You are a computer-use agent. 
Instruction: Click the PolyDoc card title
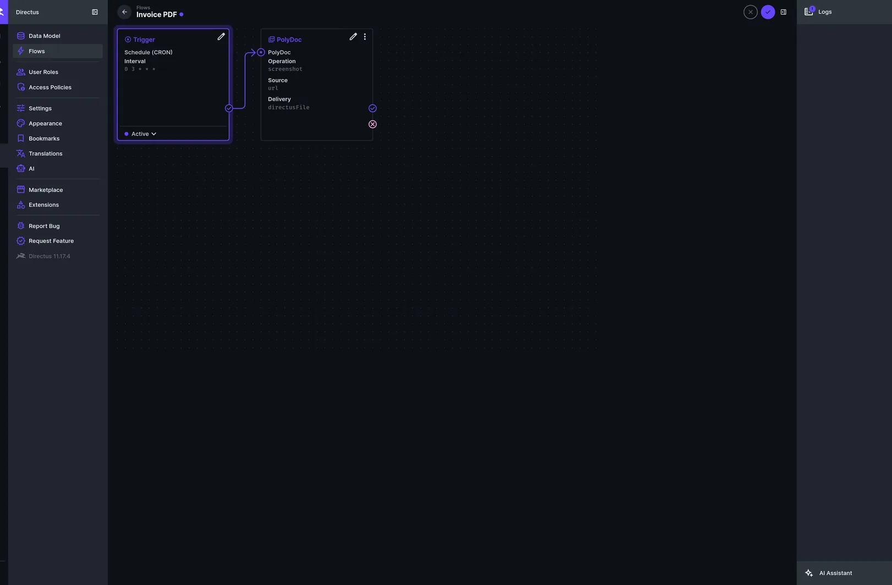pos(289,40)
